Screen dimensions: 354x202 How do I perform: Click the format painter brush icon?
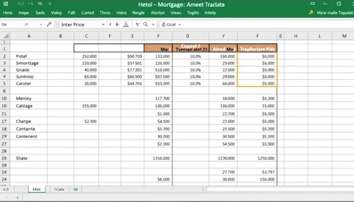pos(49,24)
